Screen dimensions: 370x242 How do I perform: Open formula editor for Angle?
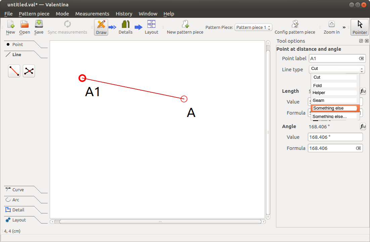click(x=363, y=126)
